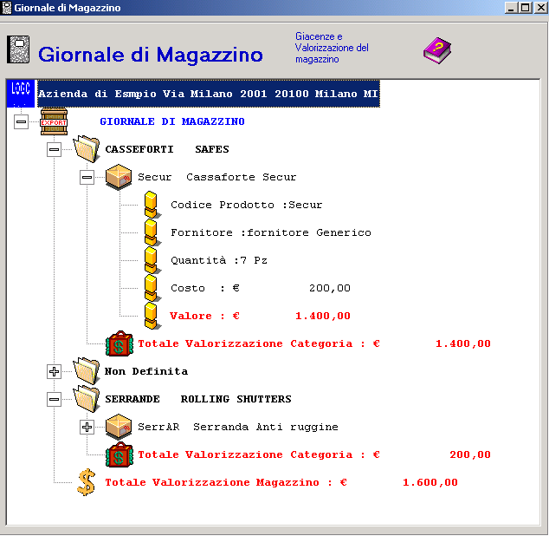Select Totale Valorizzazione Magazzino 1.600,00 row
Viewport: 549px width, 536px height.
281,482
